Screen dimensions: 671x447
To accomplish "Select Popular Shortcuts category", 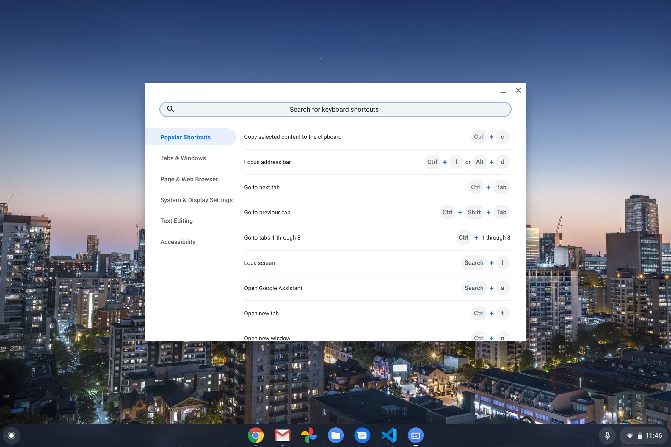I will pos(191,137).
